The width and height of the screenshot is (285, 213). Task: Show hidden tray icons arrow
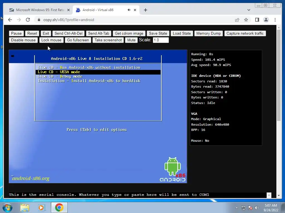point(237,208)
